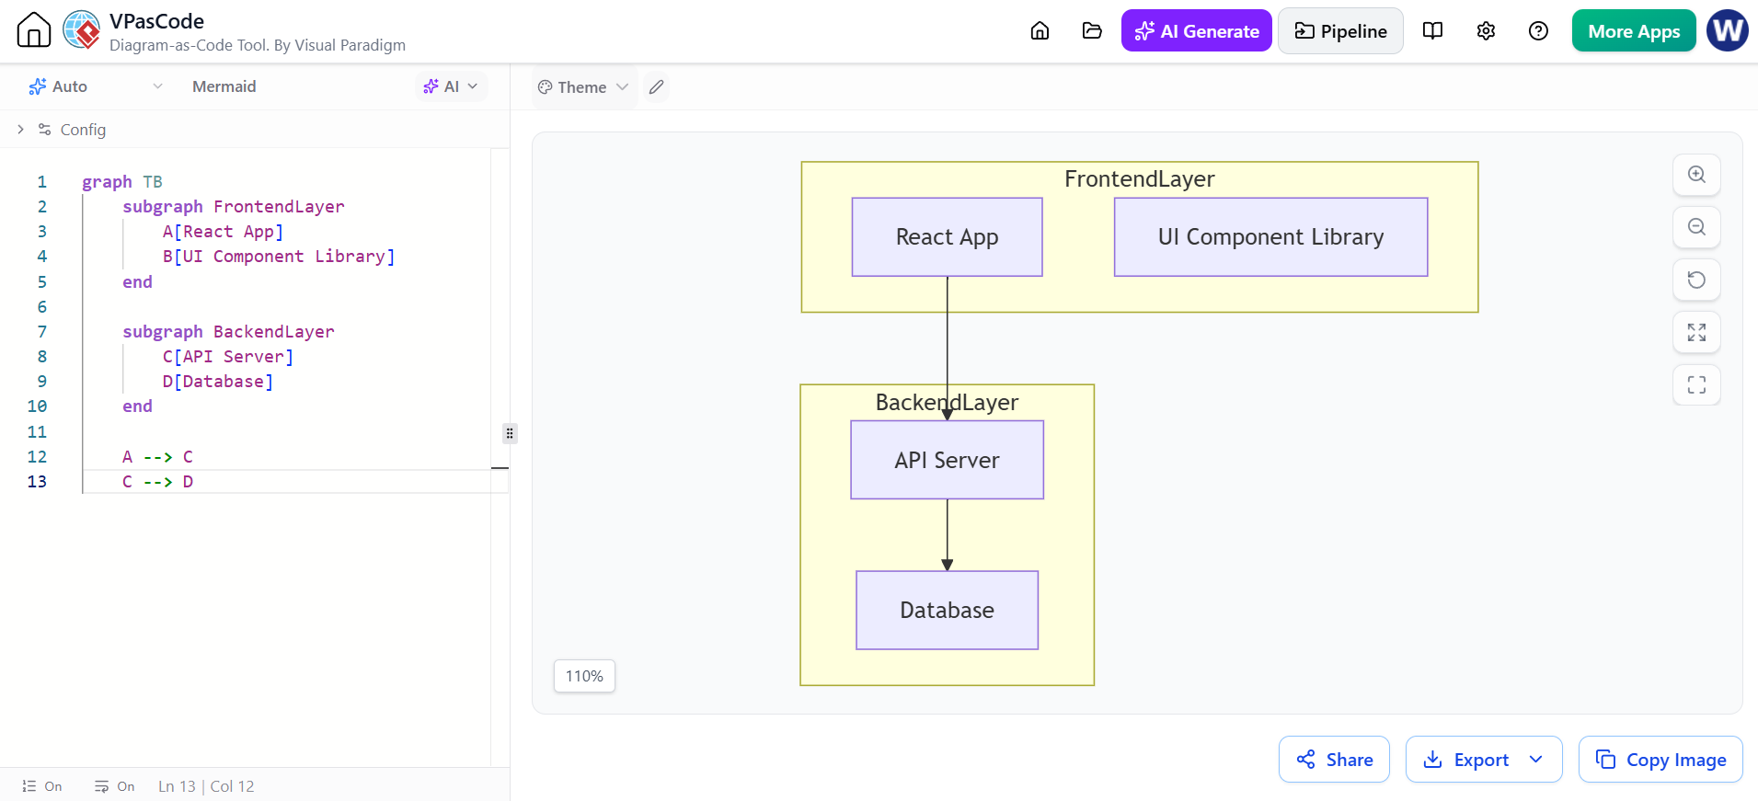Click the VPasCode title text

(156, 21)
